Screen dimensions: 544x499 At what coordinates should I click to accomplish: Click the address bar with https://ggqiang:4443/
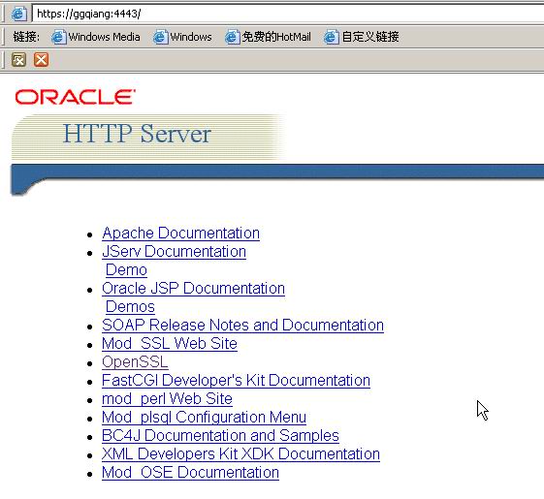click(x=288, y=14)
